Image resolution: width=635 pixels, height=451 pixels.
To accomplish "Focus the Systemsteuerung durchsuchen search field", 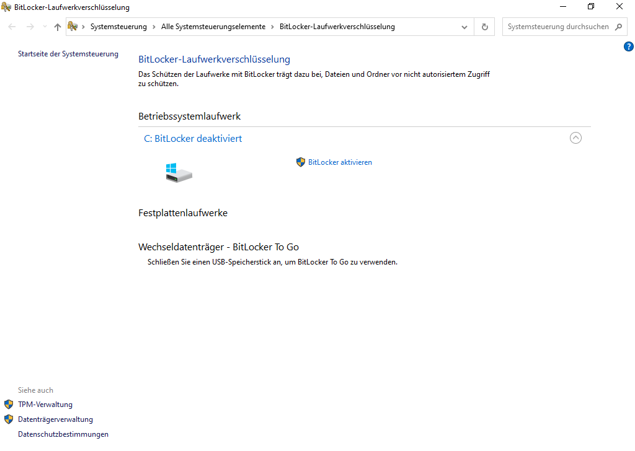I will click(x=557, y=27).
